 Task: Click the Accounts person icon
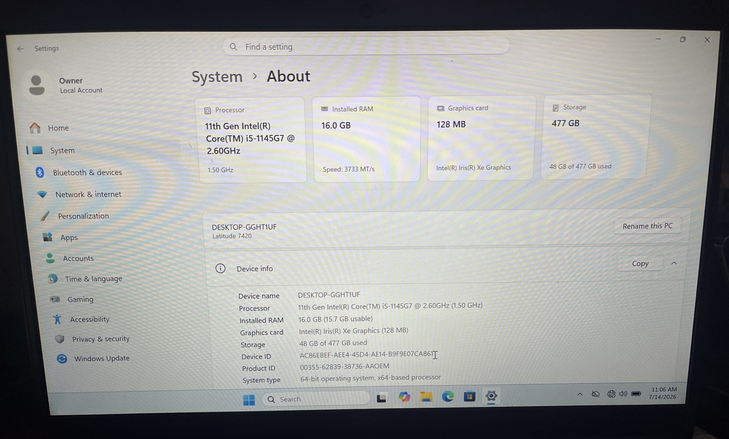[50, 258]
